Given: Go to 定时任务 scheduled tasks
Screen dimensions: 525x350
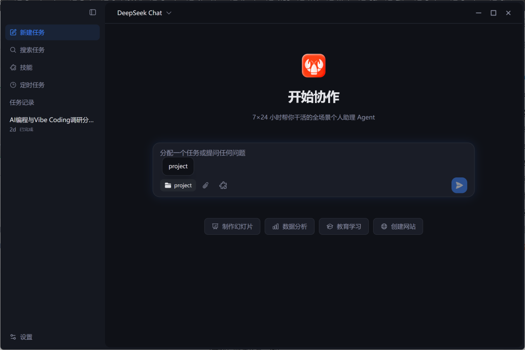Looking at the screenshot, I should pyautogui.click(x=52, y=85).
